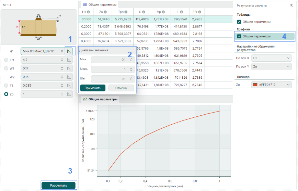Click cell value 489,4634 in L column
Viewport: 298px width, 191px height.
click(x=180, y=34)
